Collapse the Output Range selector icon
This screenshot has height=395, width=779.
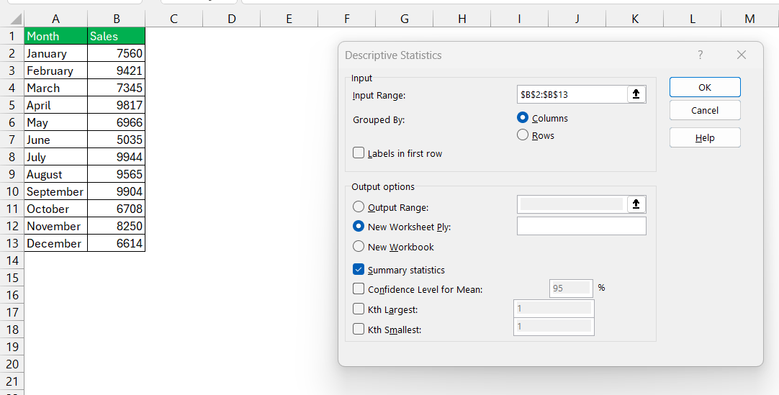tap(636, 204)
